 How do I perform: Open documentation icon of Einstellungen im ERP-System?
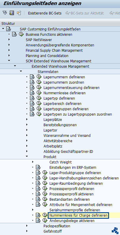coord(38,167)
